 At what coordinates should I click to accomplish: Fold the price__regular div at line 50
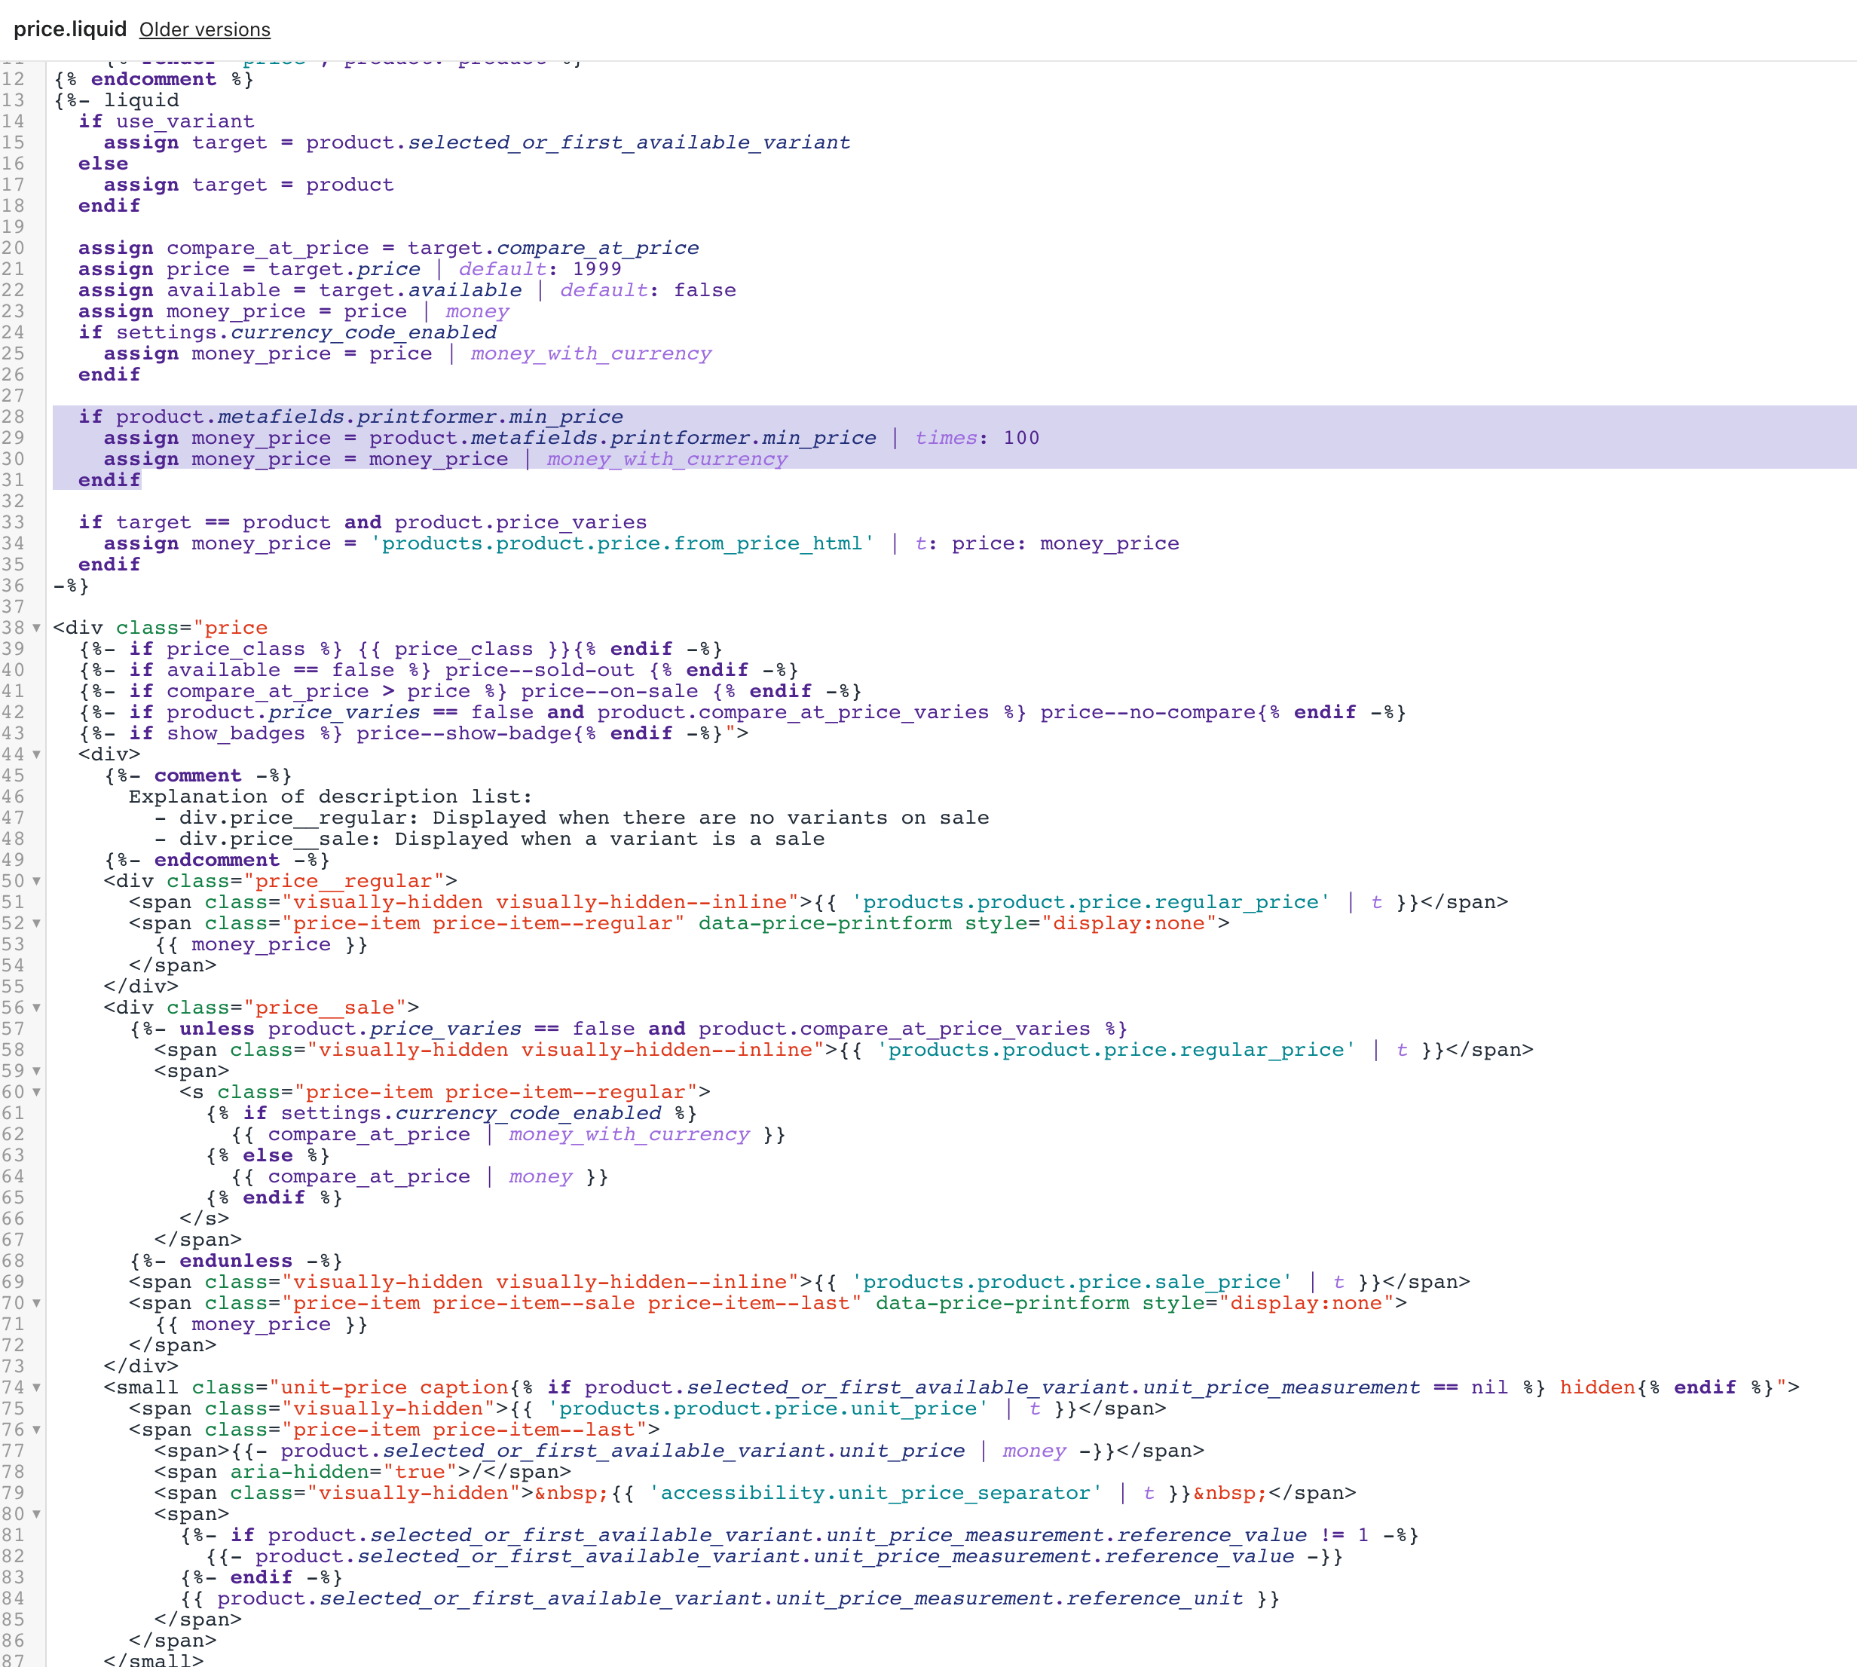[x=37, y=881]
